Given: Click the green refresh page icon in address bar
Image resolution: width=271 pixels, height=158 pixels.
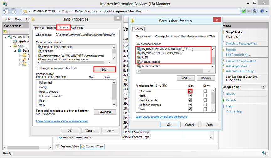Looking at the screenshot, I should [243, 11].
